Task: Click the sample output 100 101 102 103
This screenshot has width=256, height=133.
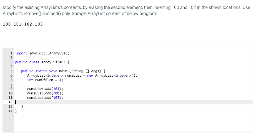Action: click(x=23, y=24)
